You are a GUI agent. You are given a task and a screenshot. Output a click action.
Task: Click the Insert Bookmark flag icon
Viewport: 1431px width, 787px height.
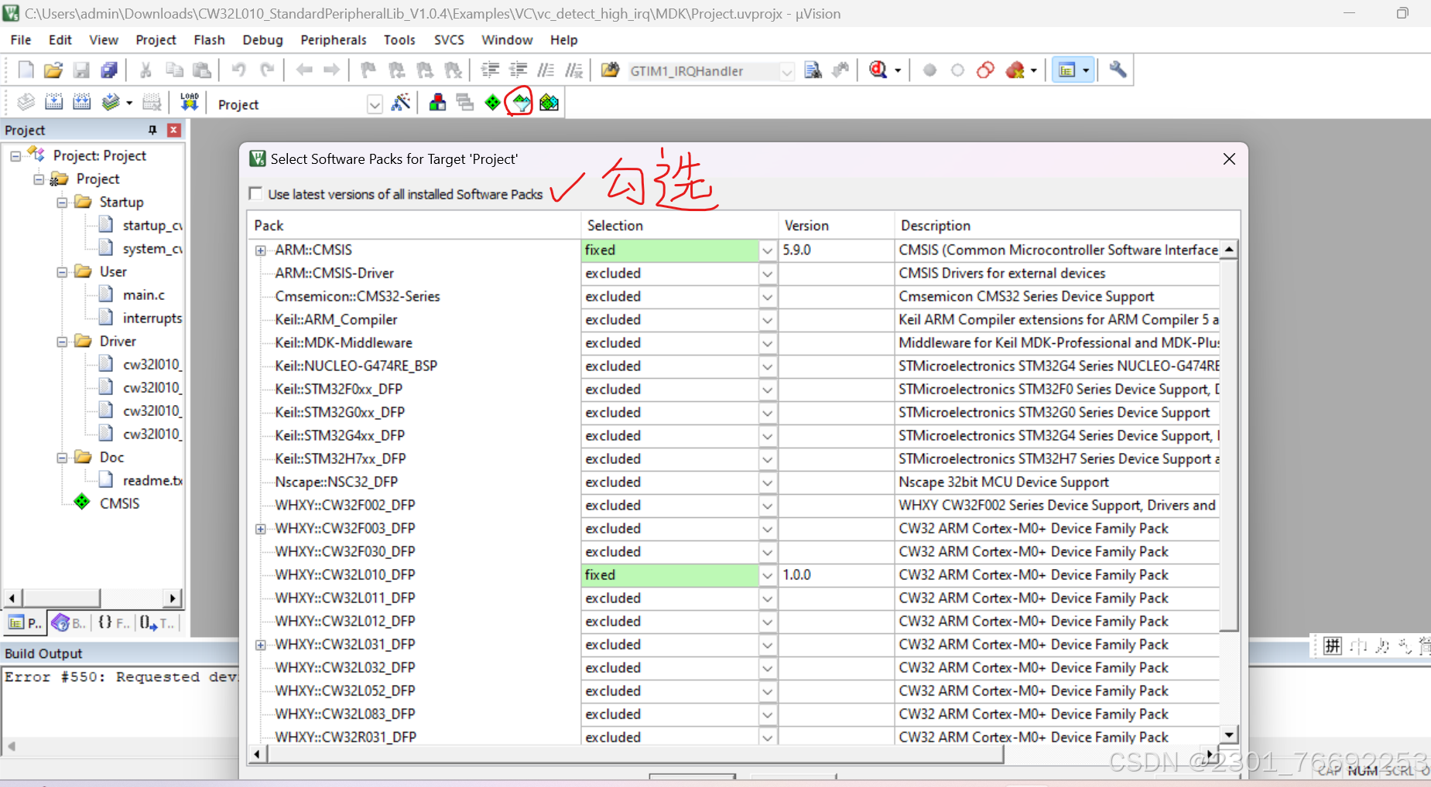tap(368, 70)
